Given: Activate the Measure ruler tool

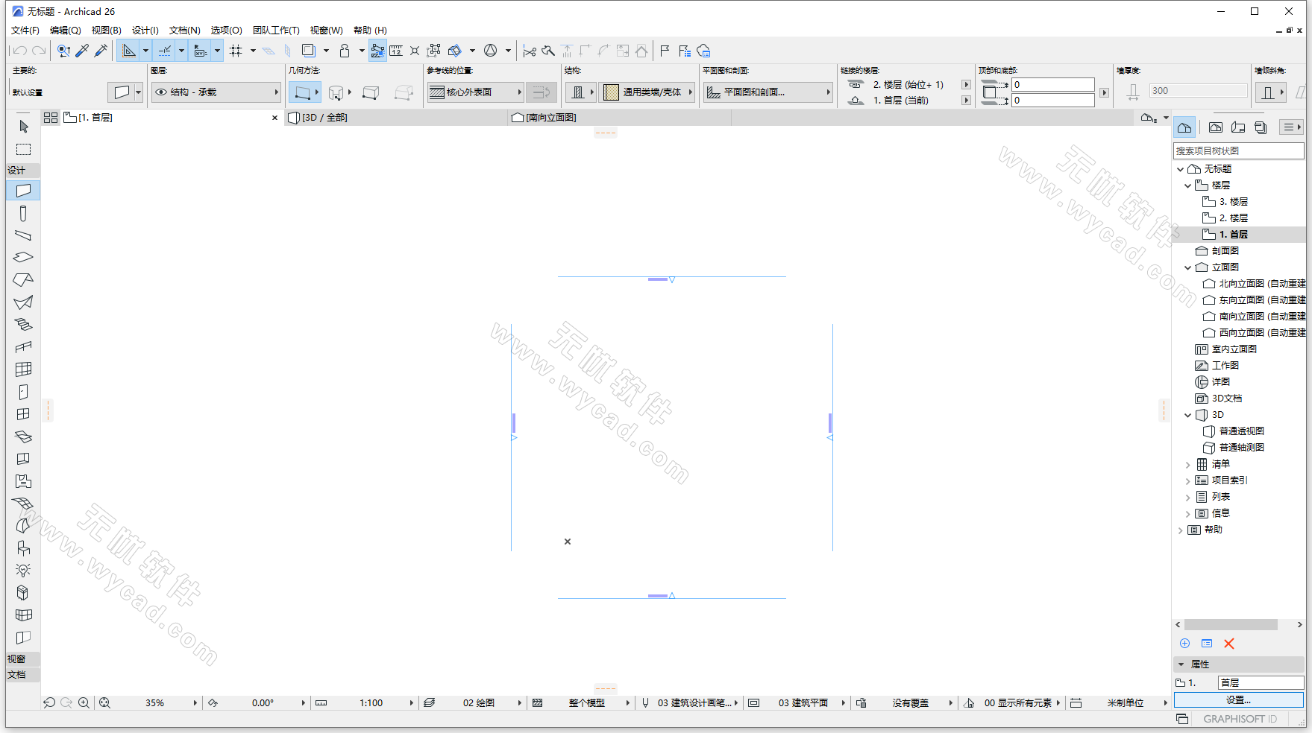Looking at the screenshot, I should (x=396, y=50).
